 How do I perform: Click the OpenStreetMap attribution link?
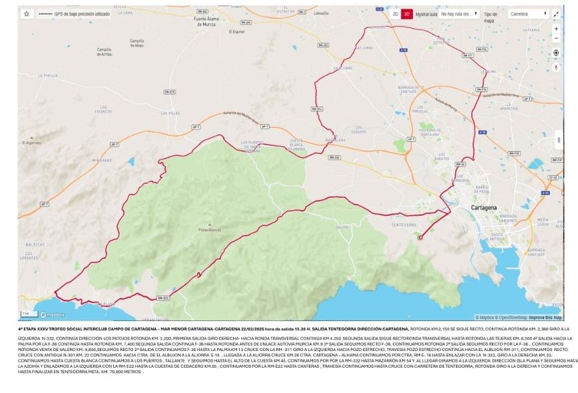(511, 318)
